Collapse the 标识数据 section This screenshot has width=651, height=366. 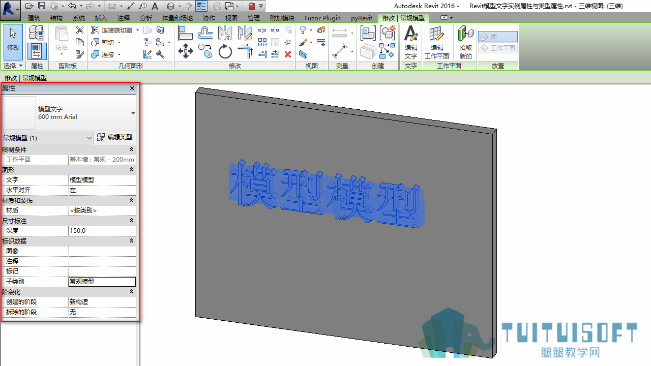click(x=132, y=241)
